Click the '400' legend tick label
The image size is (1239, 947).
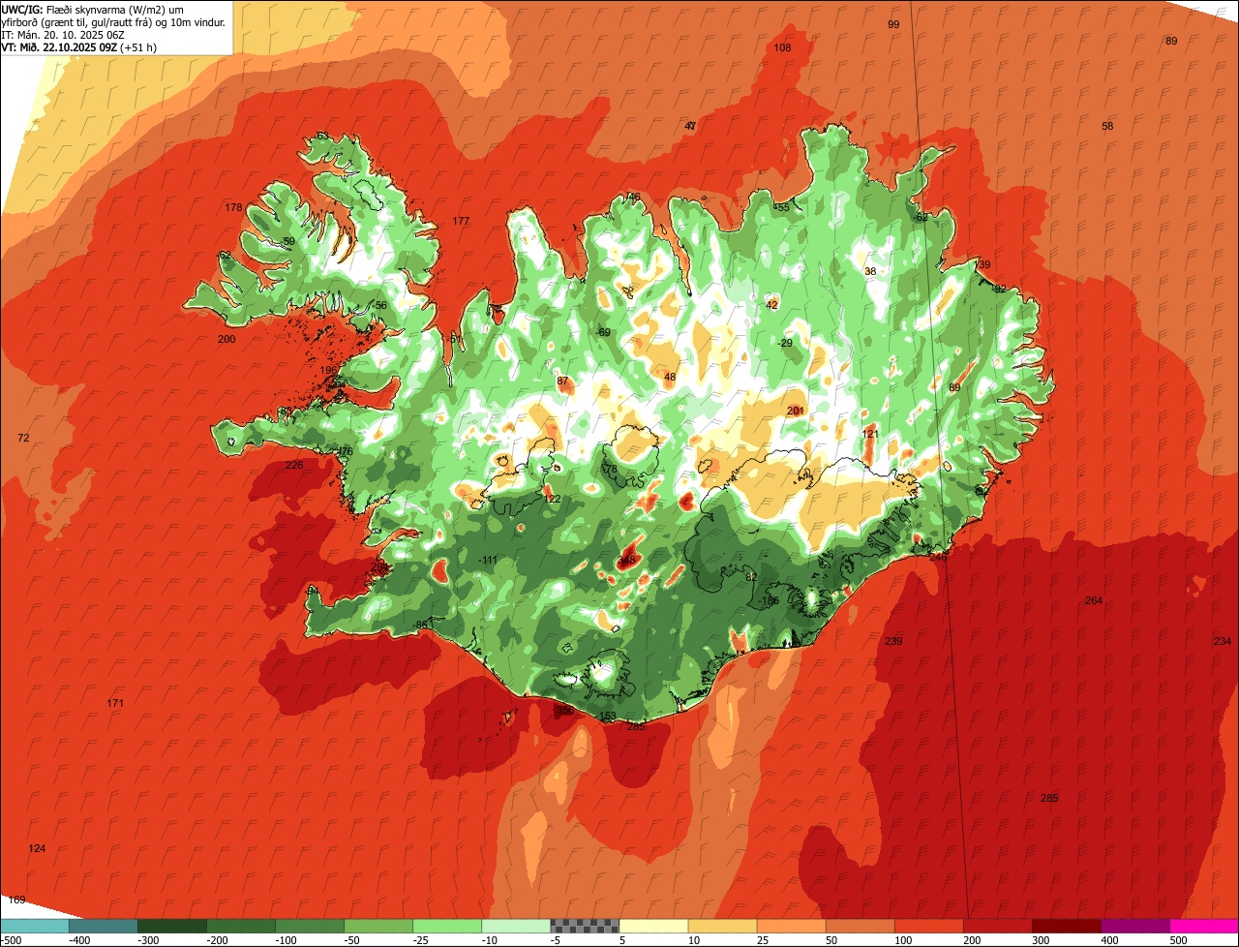[x=1109, y=939]
